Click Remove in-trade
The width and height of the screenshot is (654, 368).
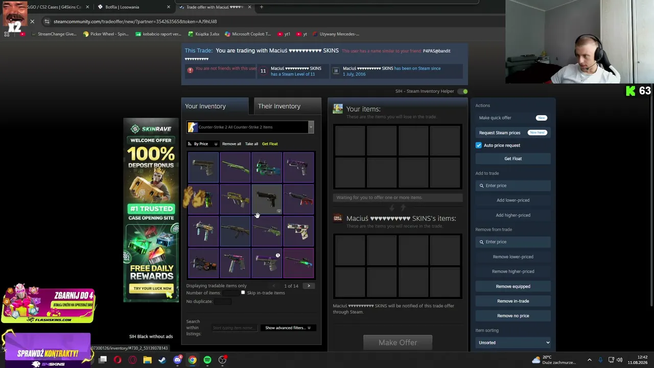[513, 301]
